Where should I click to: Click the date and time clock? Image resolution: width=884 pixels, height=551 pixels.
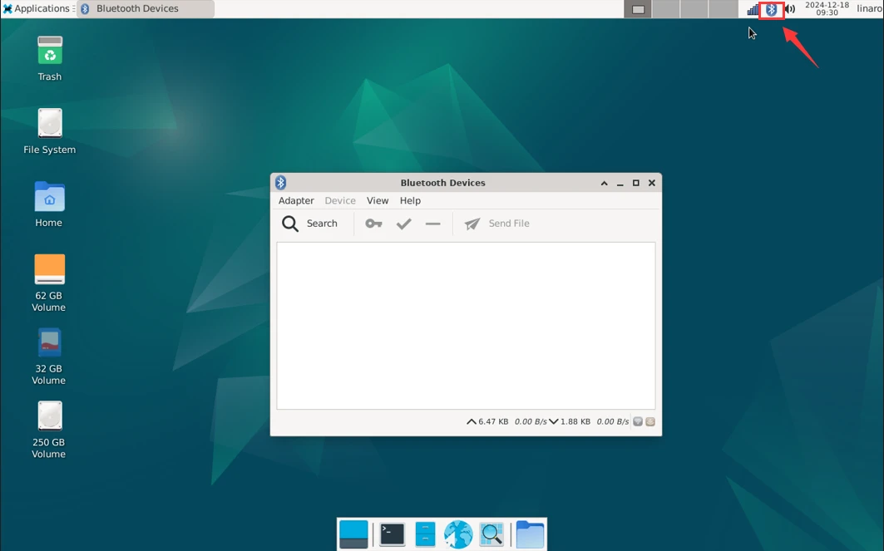click(x=827, y=8)
